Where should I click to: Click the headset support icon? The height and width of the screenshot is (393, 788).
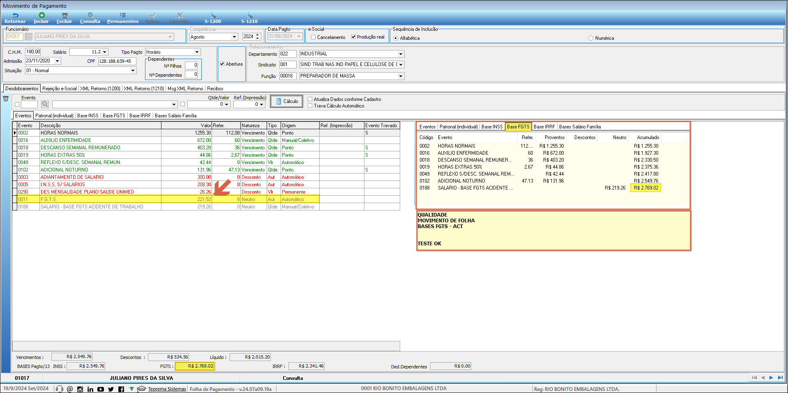click(60, 389)
